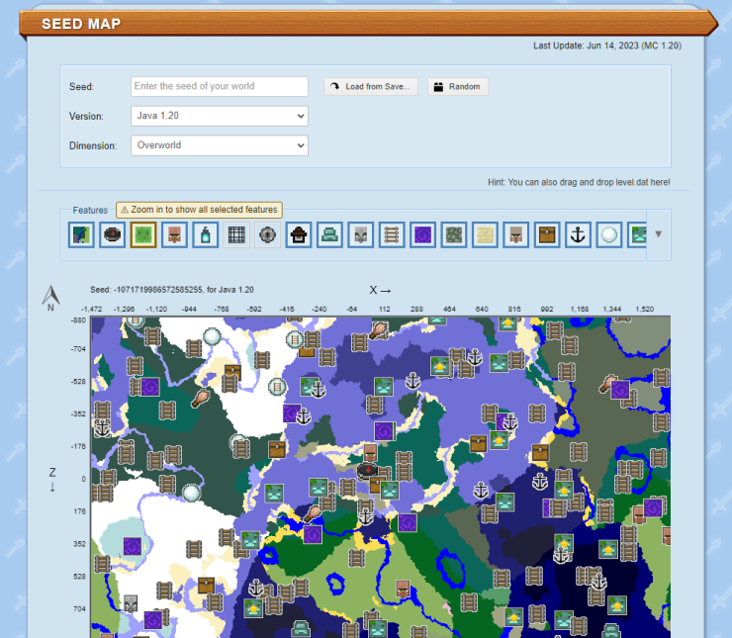Screen dimensions: 732x638
Task: Click the spawn point marker on the map
Action: tap(367, 470)
